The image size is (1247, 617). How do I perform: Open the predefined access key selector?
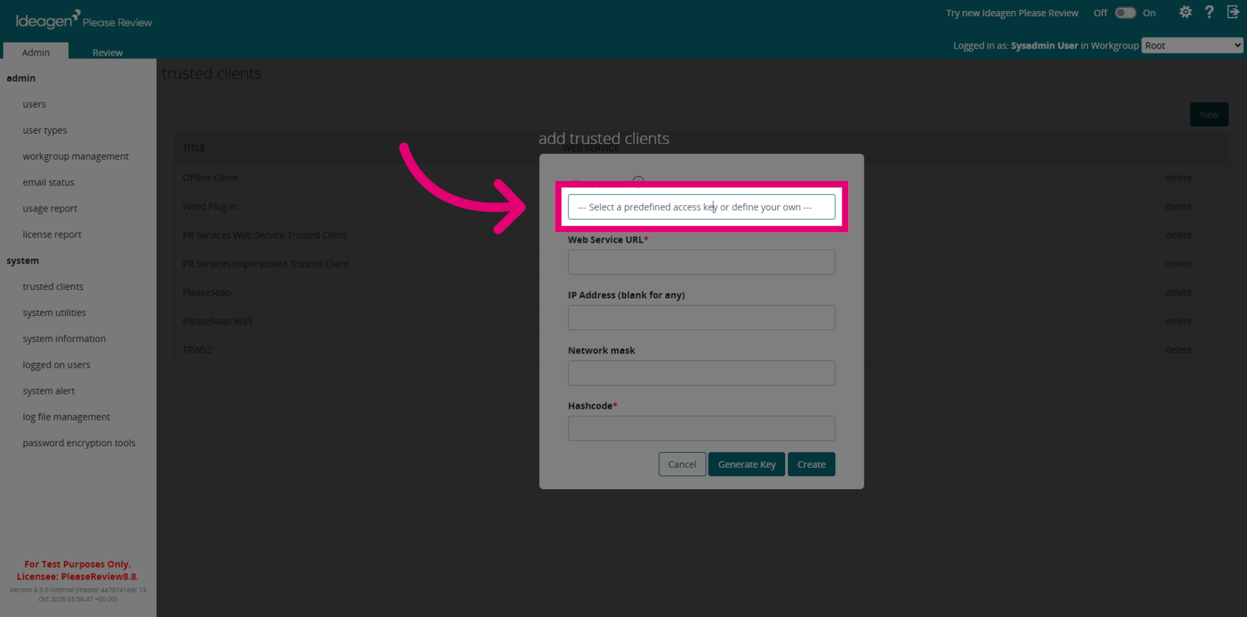[x=701, y=207]
